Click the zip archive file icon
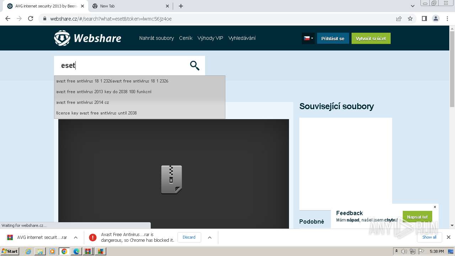Screen dimensions: 455x256 (171, 180)
